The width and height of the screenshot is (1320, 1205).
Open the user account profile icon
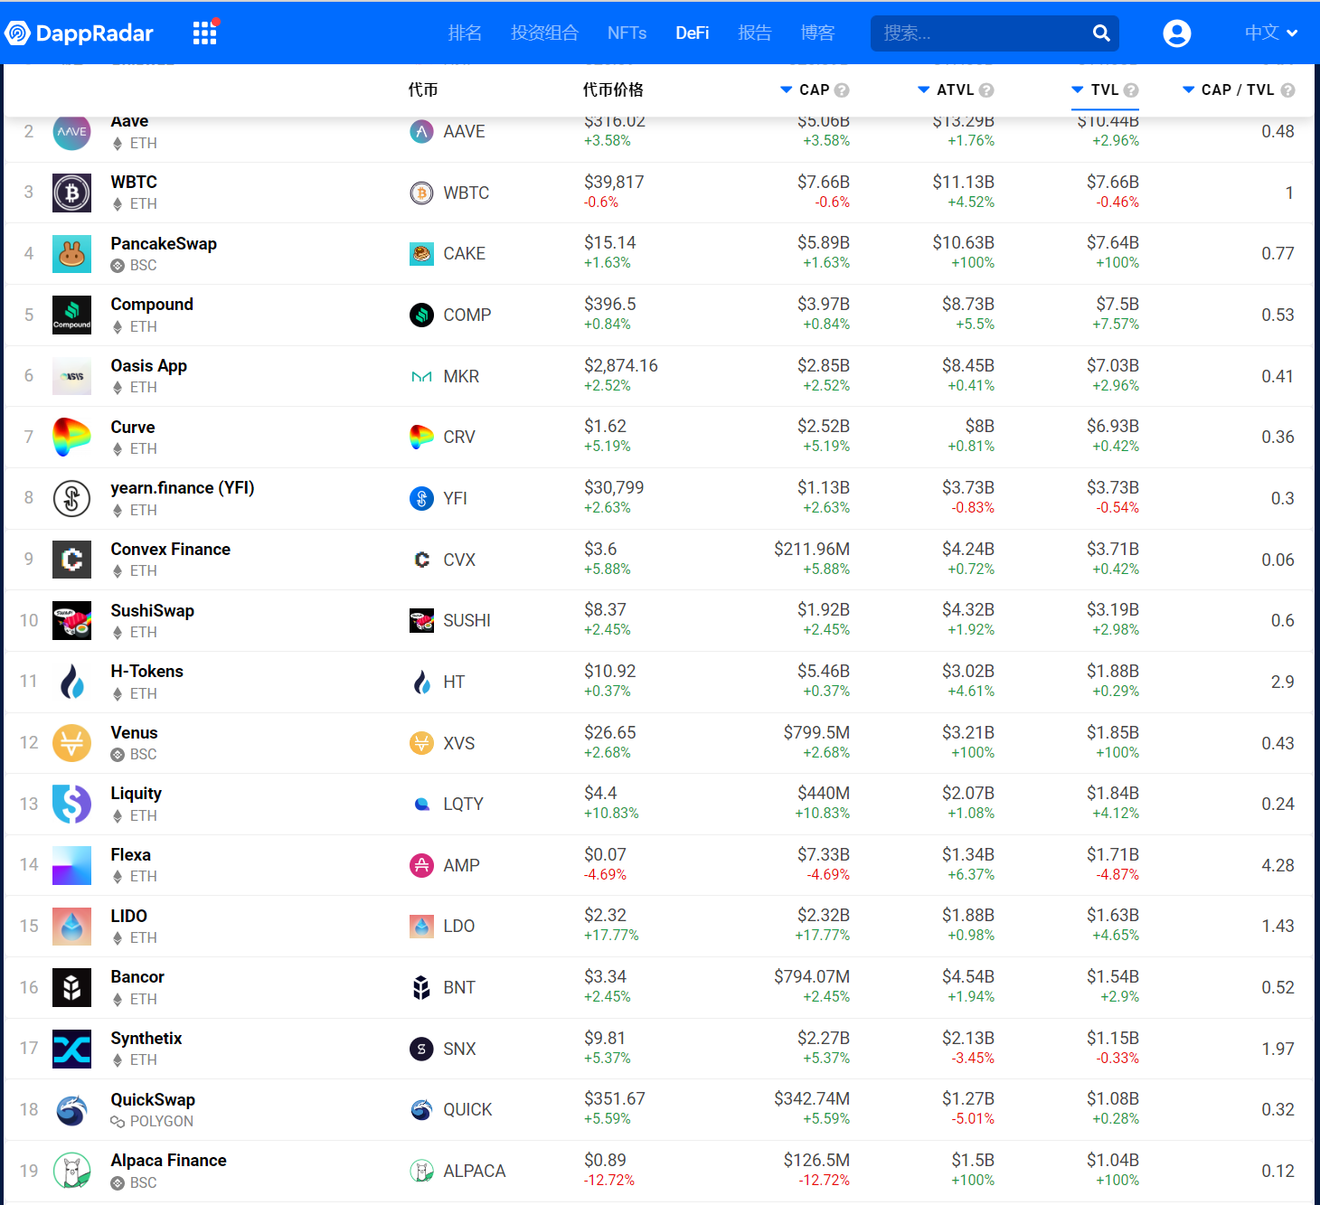coord(1176,33)
